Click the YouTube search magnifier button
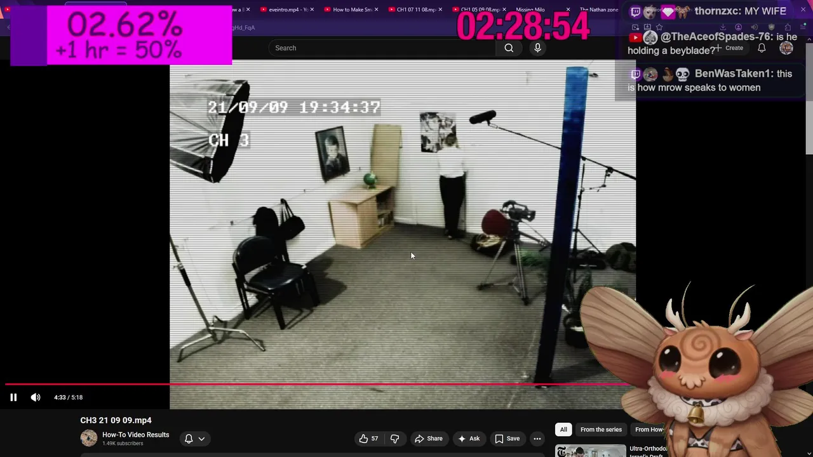This screenshot has width=813, height=457. point(509,48)
